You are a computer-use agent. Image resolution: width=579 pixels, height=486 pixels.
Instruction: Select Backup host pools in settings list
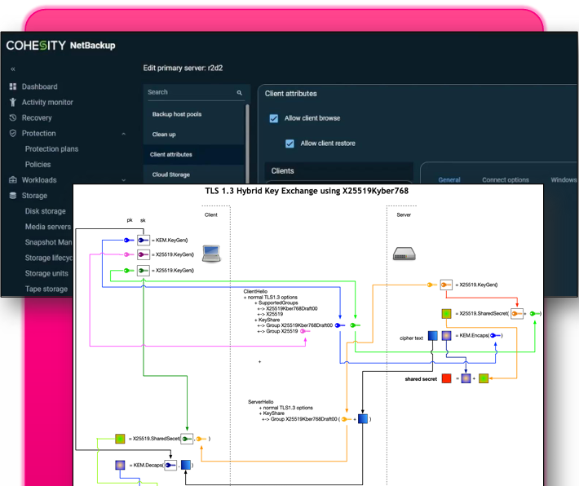(x=193, y=114)
